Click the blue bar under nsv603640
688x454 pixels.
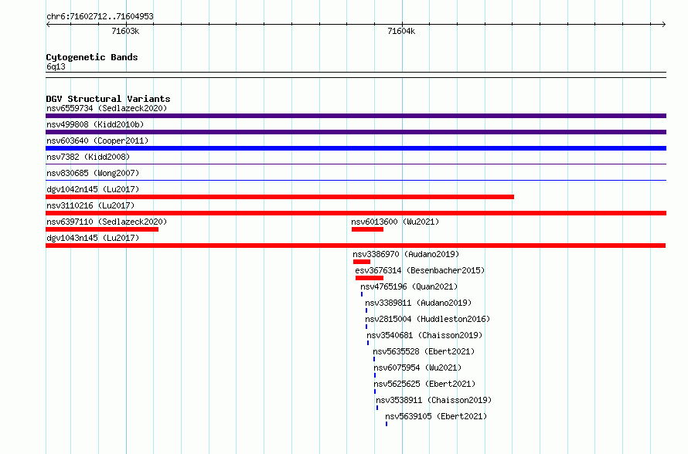(x=356, y=148)
